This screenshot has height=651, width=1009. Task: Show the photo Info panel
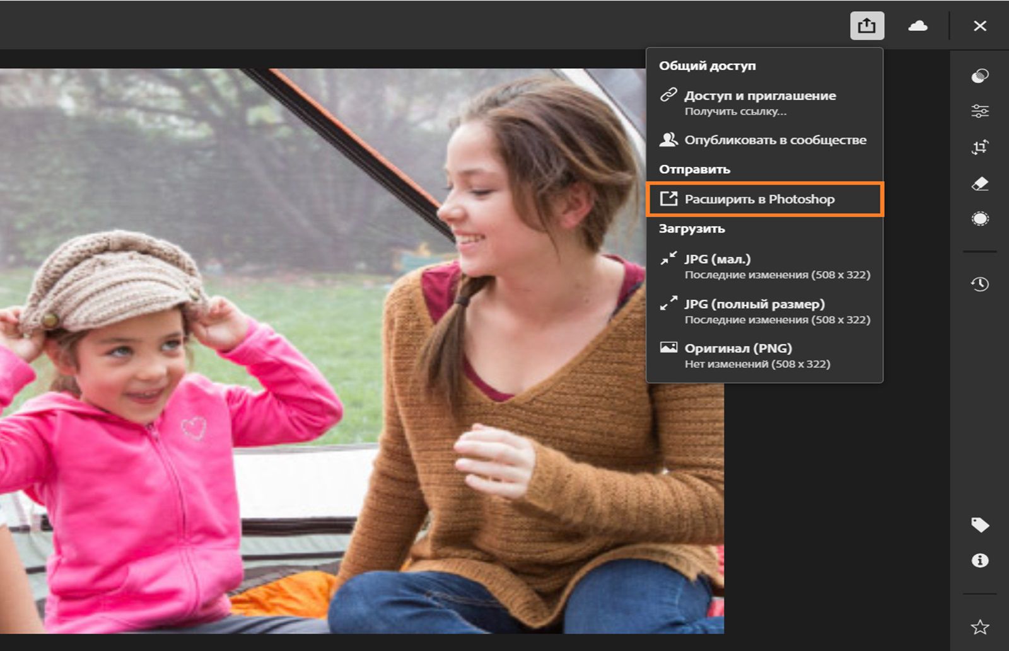[979, 559]
